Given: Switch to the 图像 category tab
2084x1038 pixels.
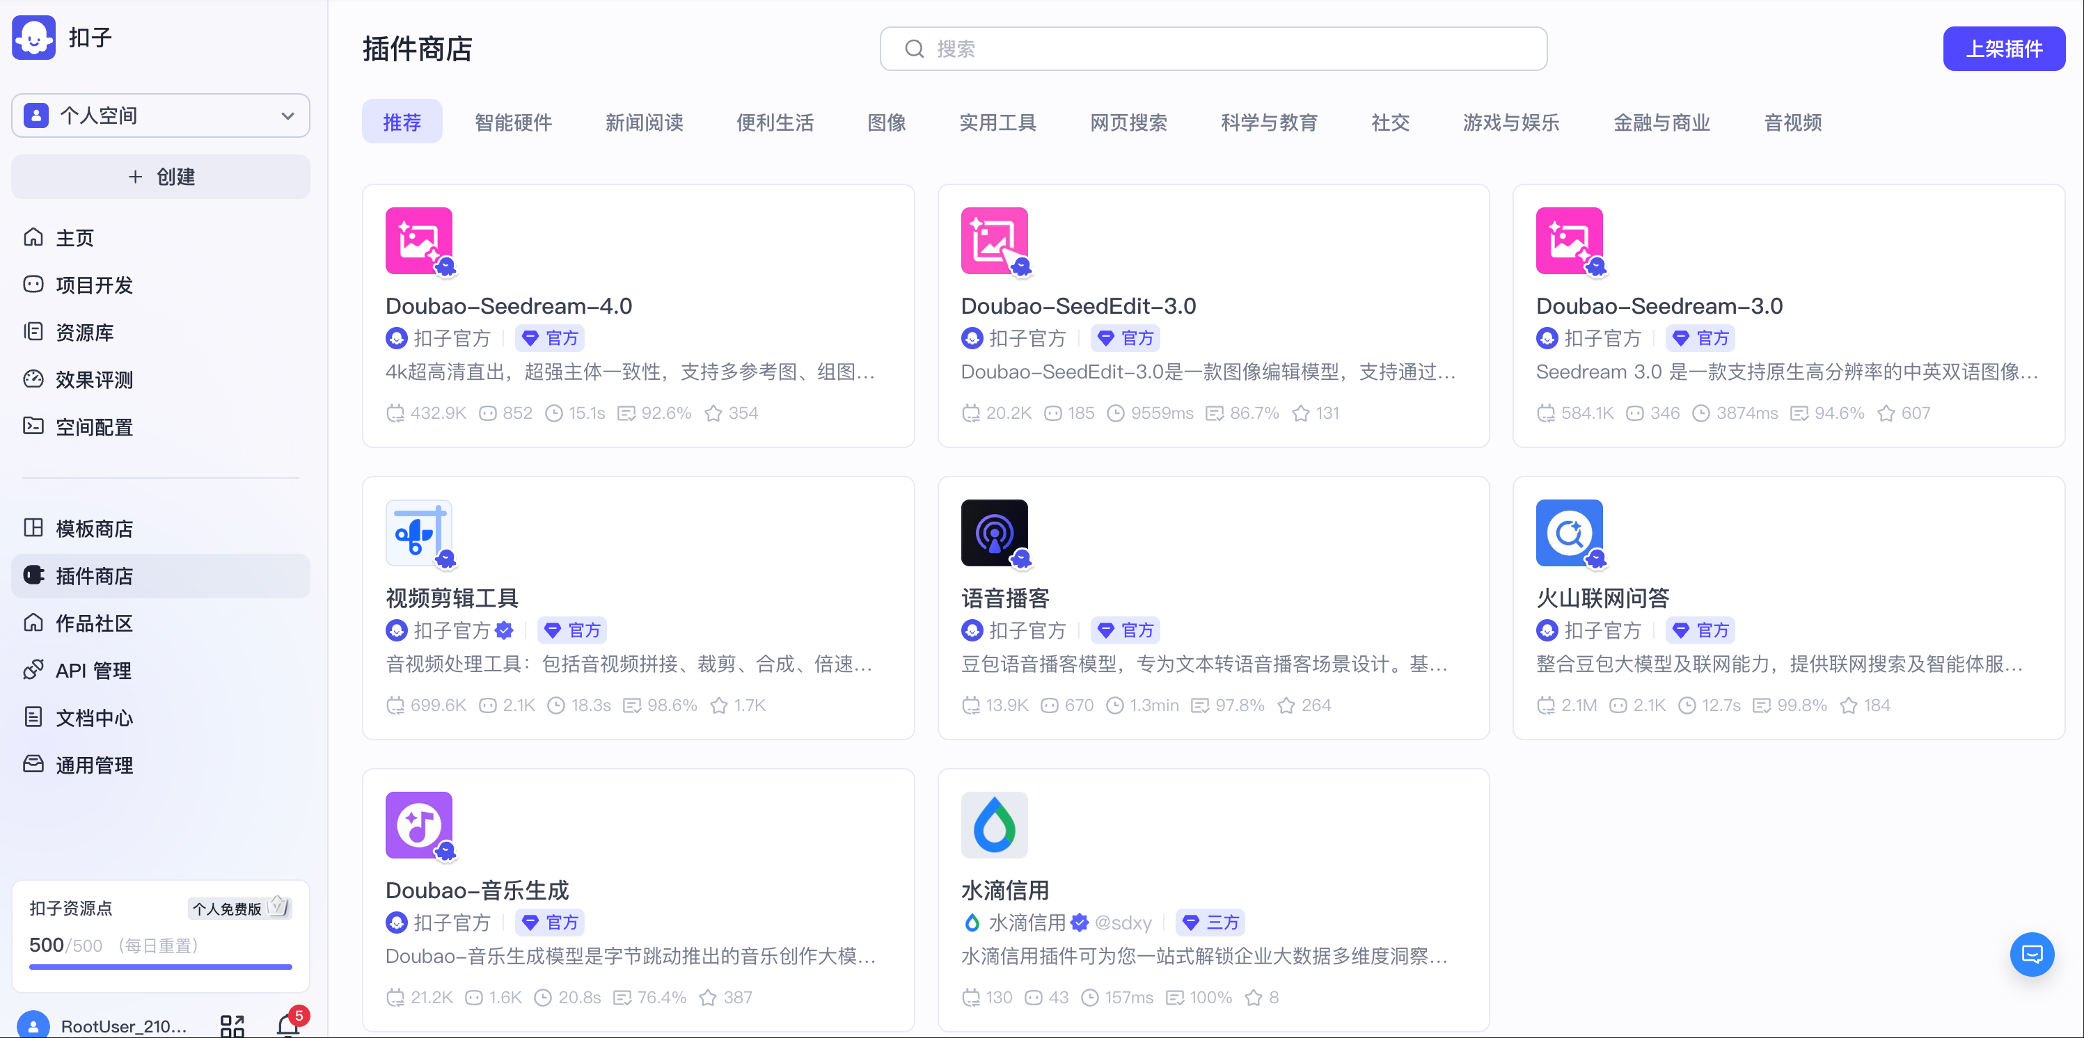Looking at the screenshot, I should (x=886, y=122).
